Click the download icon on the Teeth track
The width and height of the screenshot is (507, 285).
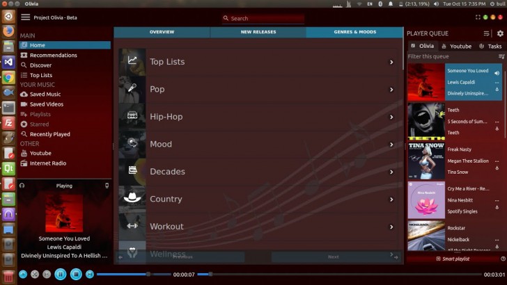point(497,129)
